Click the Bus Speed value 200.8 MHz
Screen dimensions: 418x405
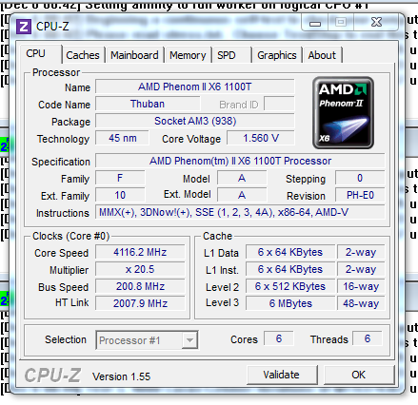(140, 286)
